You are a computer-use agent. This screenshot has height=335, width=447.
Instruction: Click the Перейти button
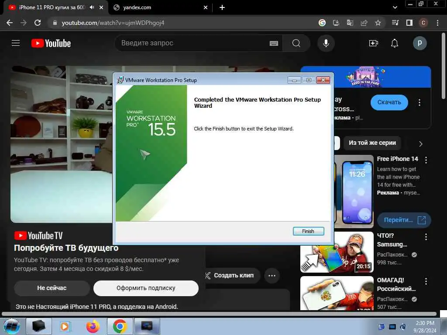point(404,220)
